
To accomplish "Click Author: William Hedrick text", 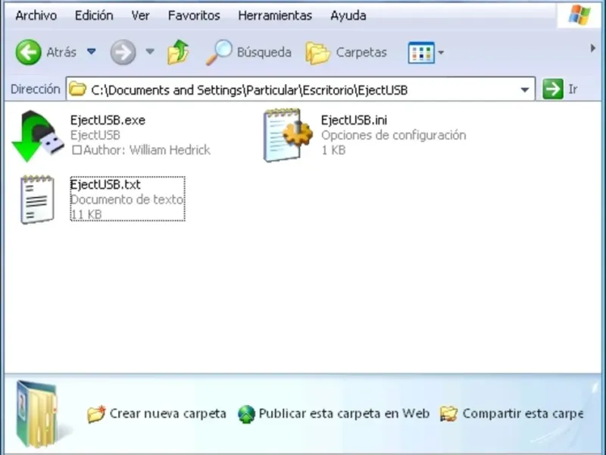I will click(x=146, y=150).
